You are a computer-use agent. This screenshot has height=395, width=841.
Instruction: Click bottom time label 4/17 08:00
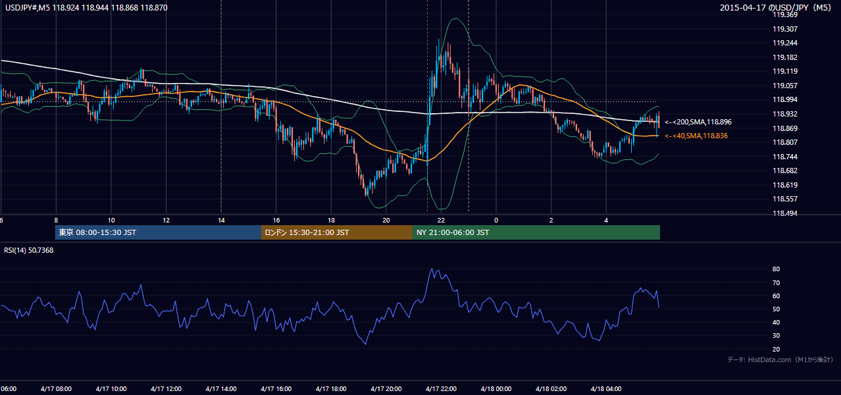pos(55,388)
